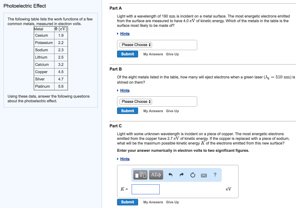Open the Part A metal selection dropdown
This screenshot has width=300, height=208.
135,45
